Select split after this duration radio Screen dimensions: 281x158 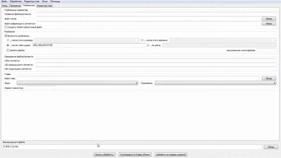point(142,40)
